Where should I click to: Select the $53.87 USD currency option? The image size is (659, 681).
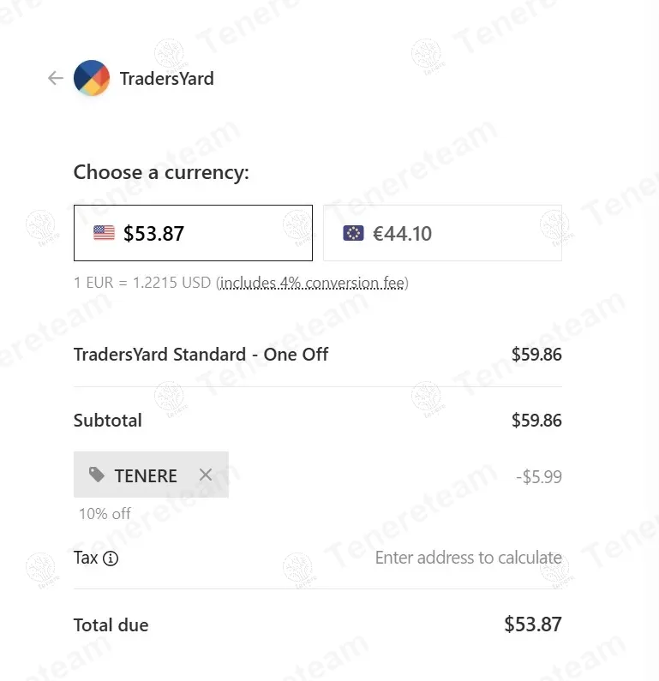click(x=193, y=233)
